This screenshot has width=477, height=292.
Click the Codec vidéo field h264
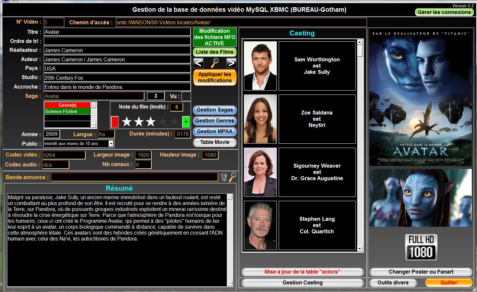click(64, 155)
